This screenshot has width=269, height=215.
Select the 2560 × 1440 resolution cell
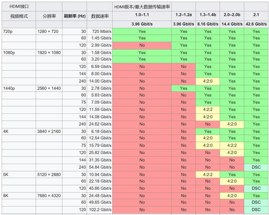(x=49, y=89)
